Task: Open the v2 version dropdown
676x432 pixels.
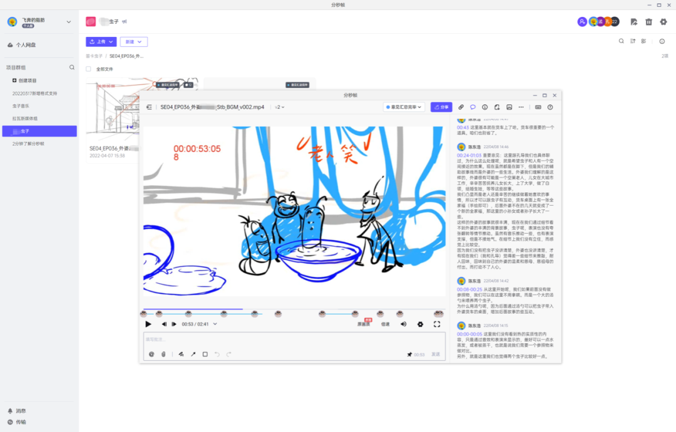Action: point(280,107)
